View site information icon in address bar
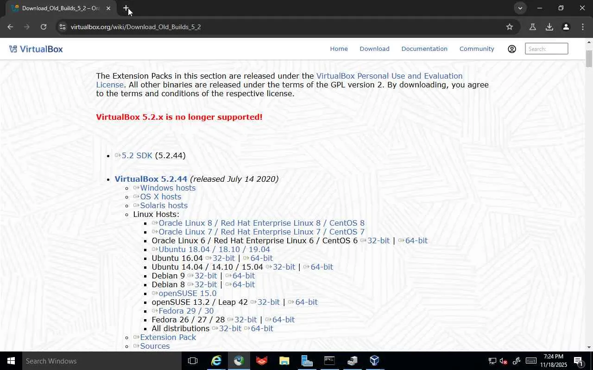The height and width of the screenshot is (370, 593). click(63, 27)
